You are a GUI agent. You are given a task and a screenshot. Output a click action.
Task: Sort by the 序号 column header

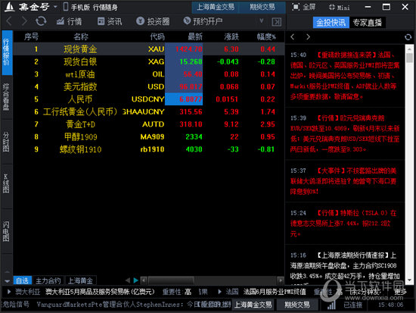click(x=31, y=36)
